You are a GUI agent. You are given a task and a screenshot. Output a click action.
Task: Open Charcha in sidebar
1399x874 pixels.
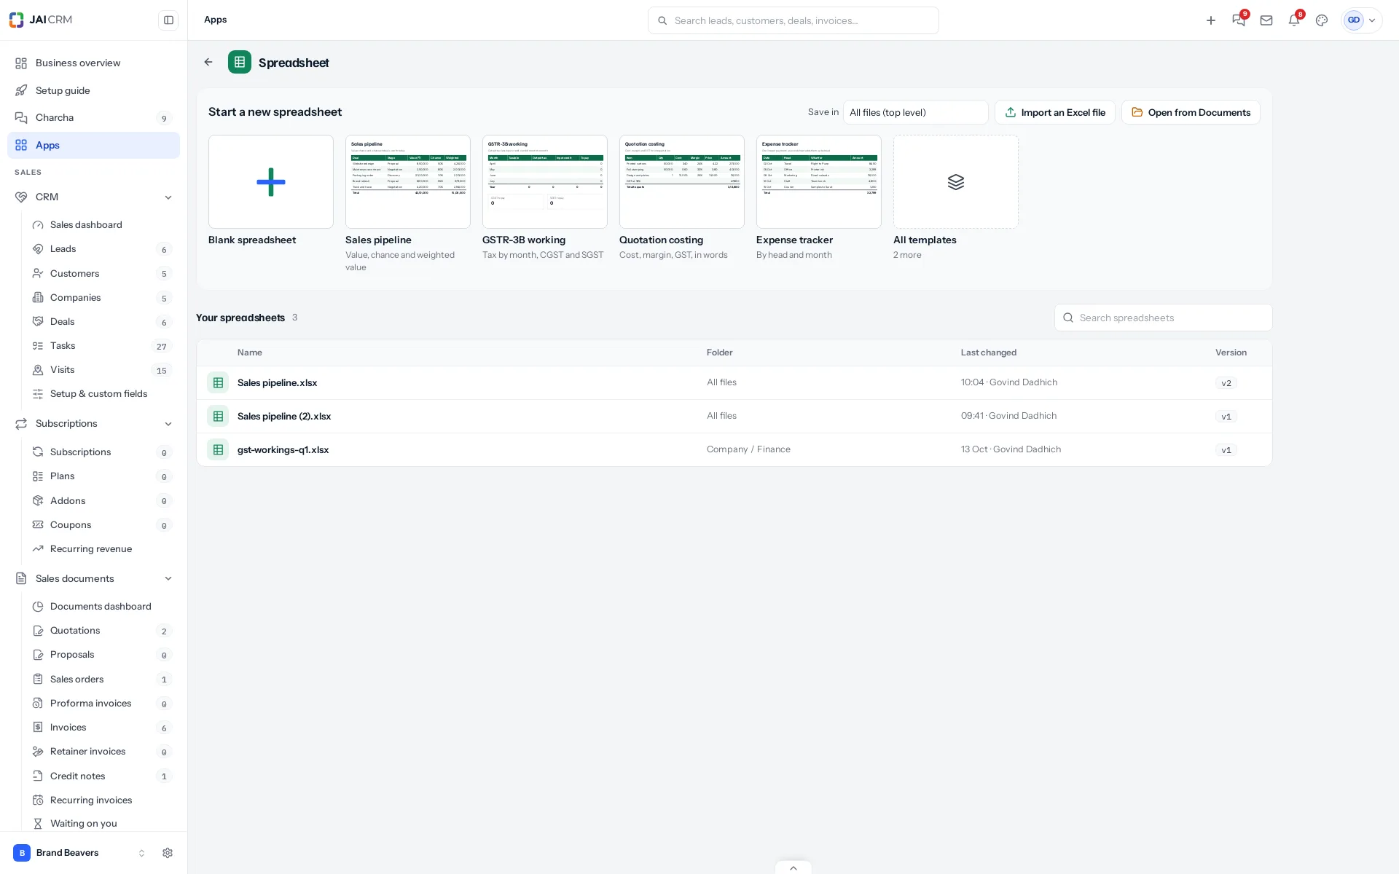pyautogui.click(x=93, y=118)
